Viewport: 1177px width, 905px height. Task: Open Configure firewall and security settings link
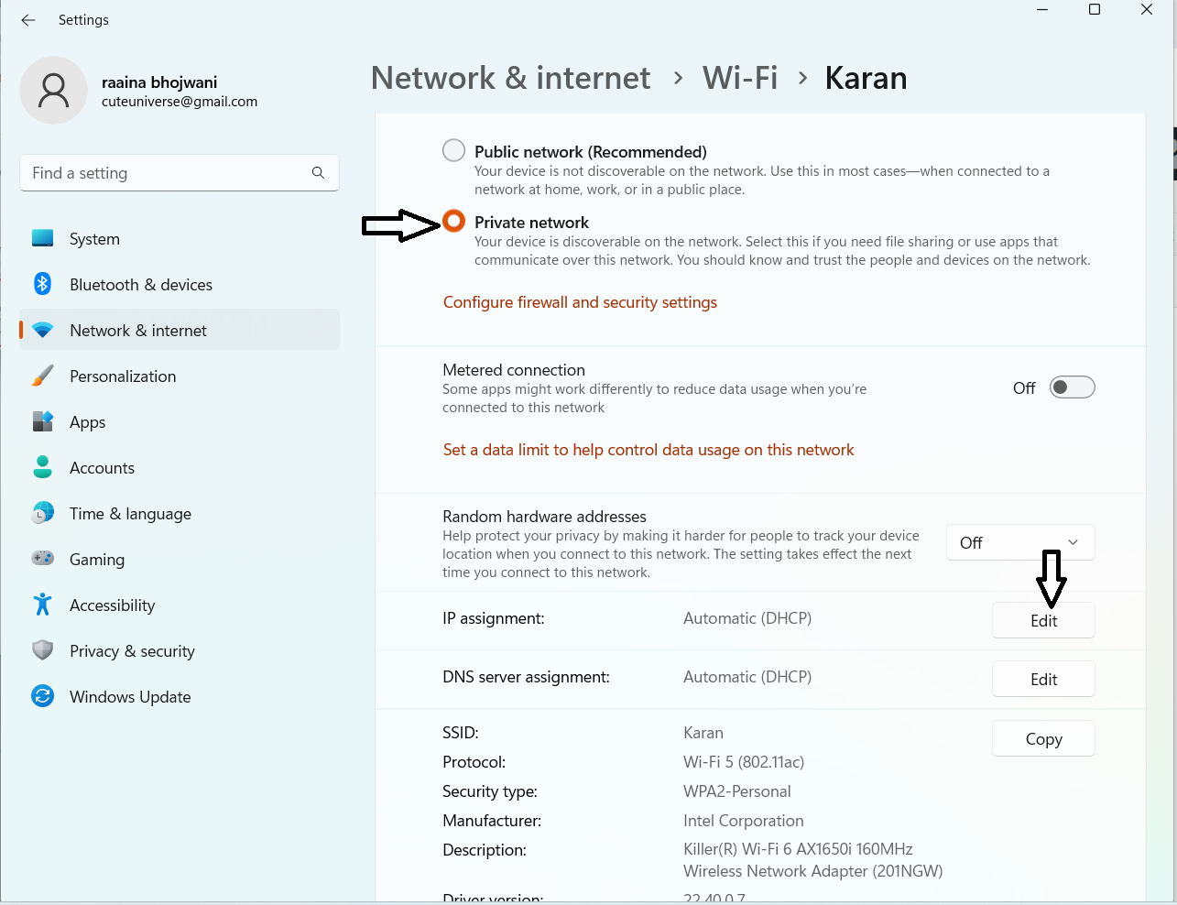580,302
